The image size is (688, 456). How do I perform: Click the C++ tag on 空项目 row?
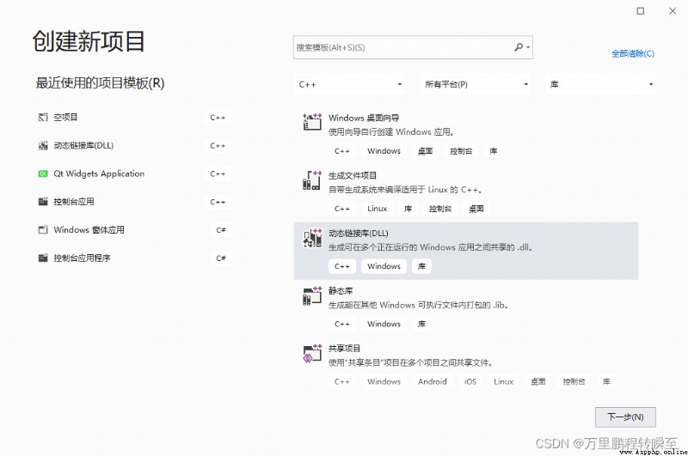click(x=218, y=118)
